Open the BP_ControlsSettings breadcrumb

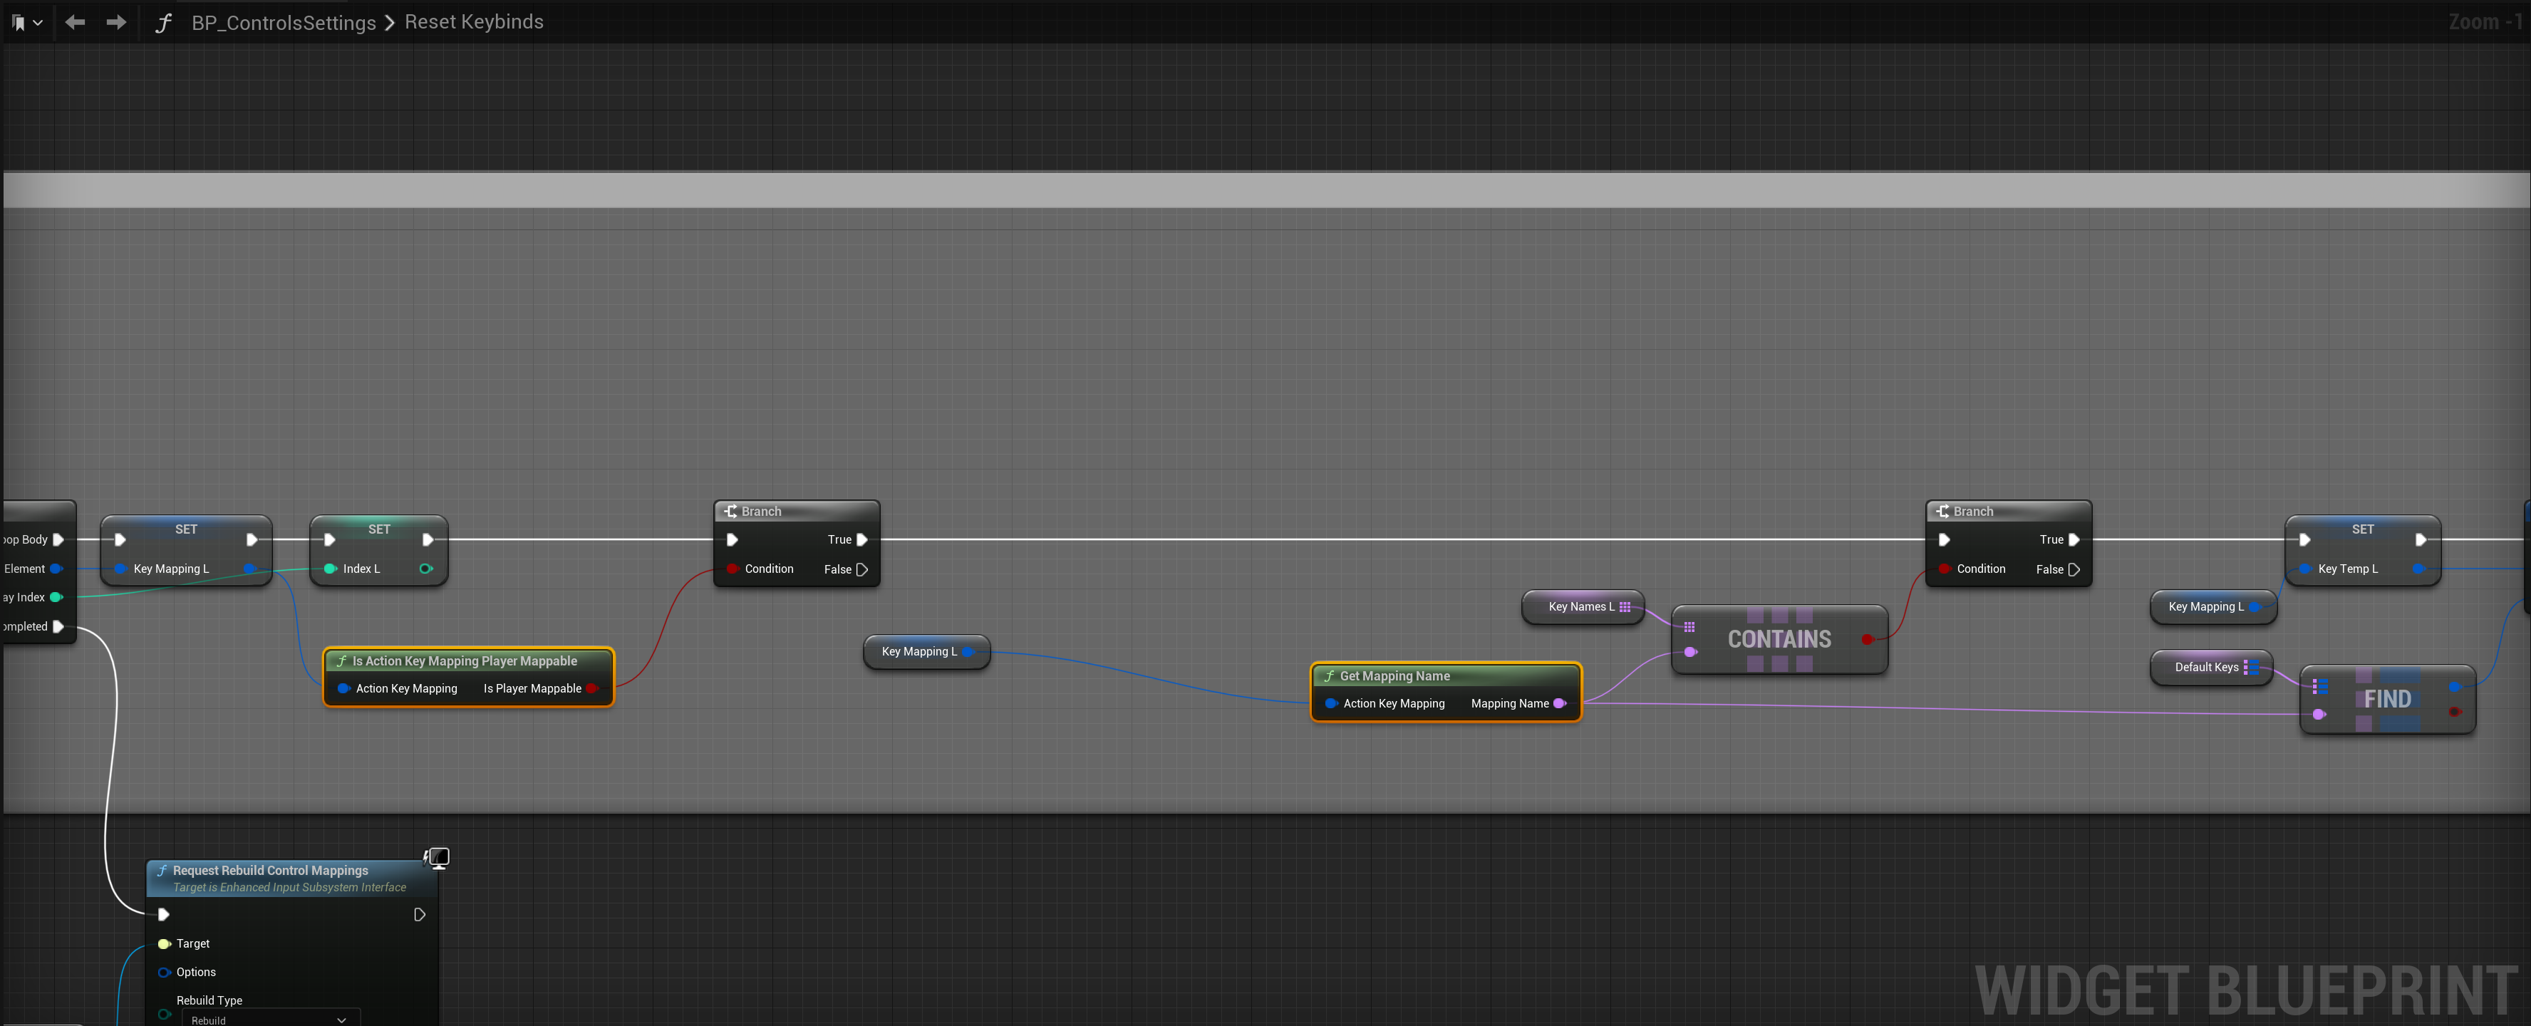click(x=283, y=23)
